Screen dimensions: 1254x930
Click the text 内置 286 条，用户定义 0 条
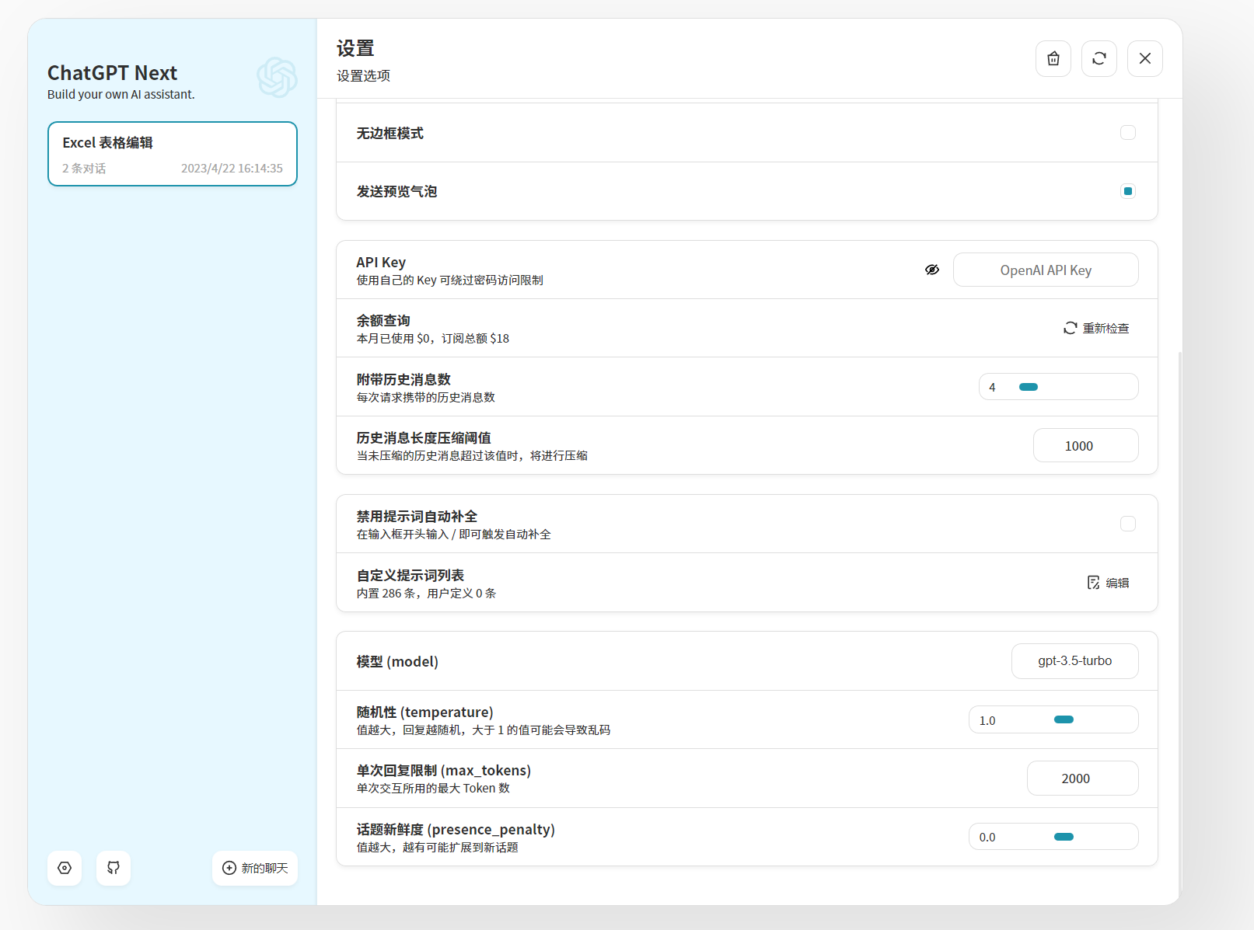point(426,594)
